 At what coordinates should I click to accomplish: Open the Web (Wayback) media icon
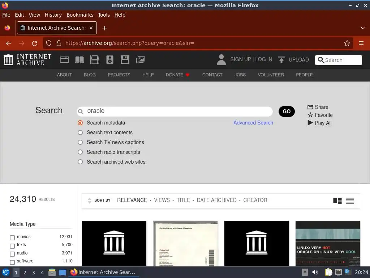tap(64, 60)
